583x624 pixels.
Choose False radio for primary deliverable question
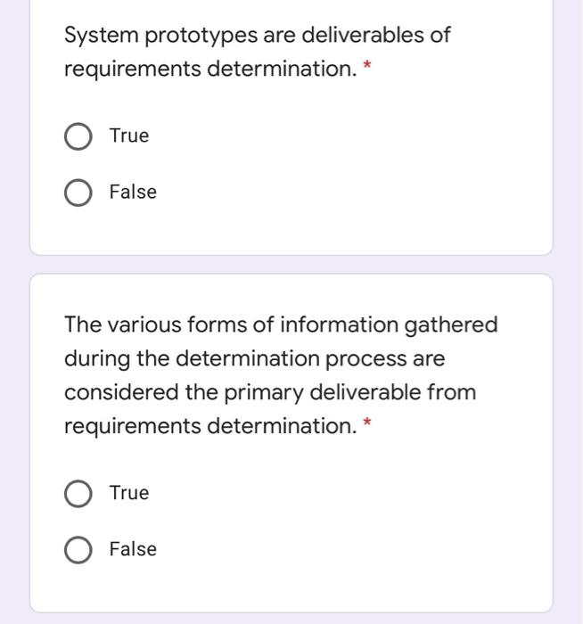[x=78, y=550]
